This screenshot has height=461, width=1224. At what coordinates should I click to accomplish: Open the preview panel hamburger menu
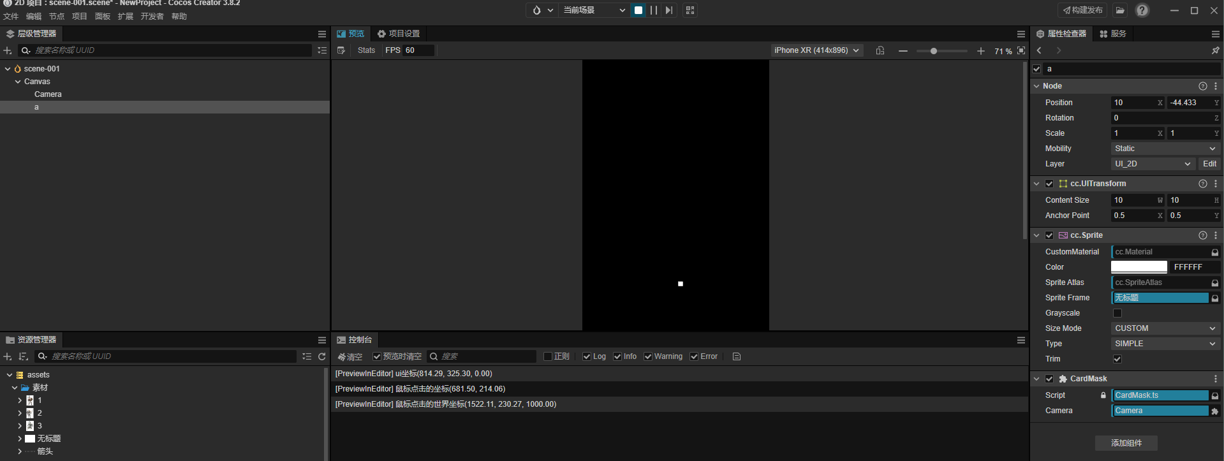(x=1021, y=34)
